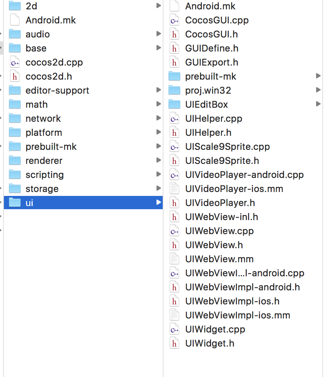Click the header icon of CocosGUI.h

click(x=174, y=34)
